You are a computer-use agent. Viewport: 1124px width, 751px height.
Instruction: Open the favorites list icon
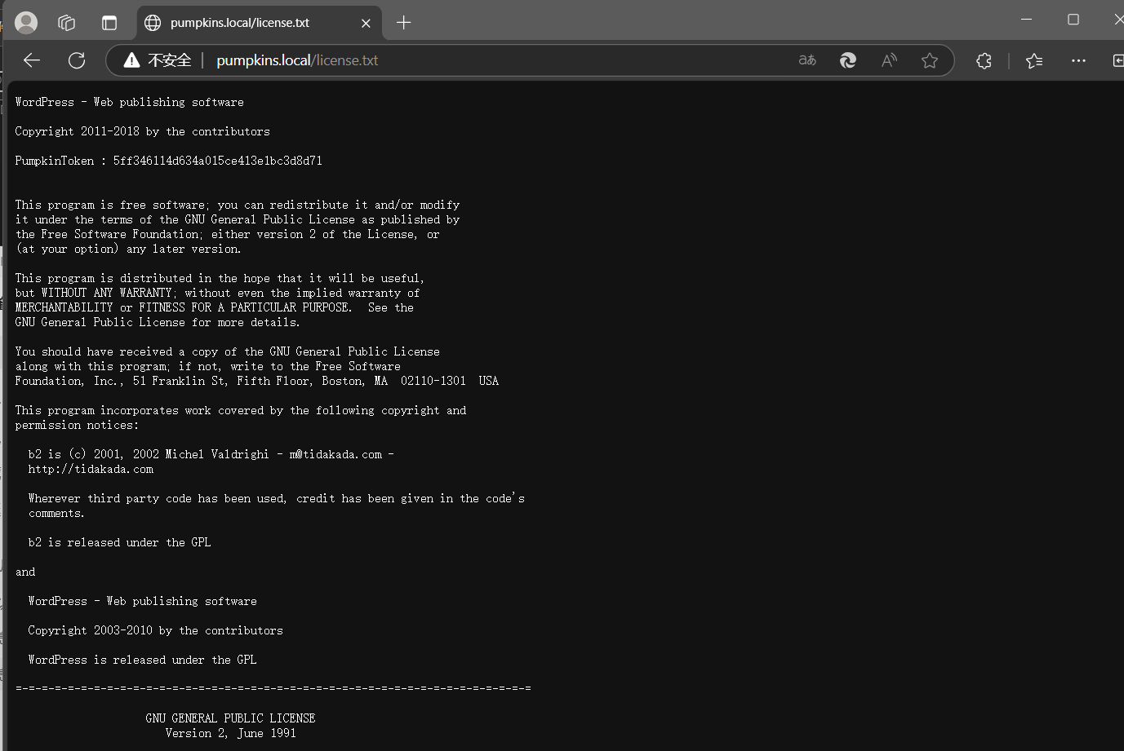(x=1034, y=60)
